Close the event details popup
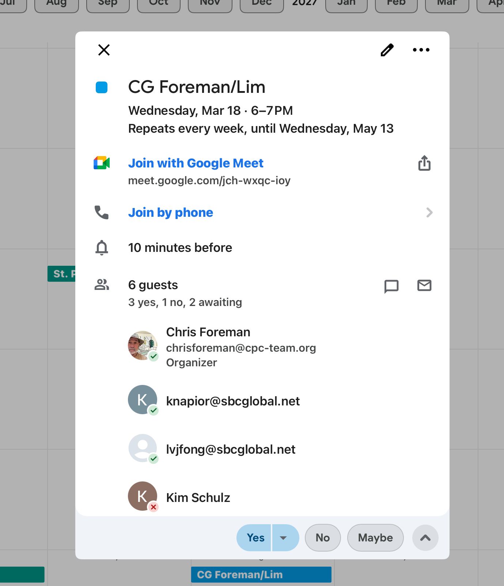The width and height of the screenshot is (504, 586). (104, 50)
